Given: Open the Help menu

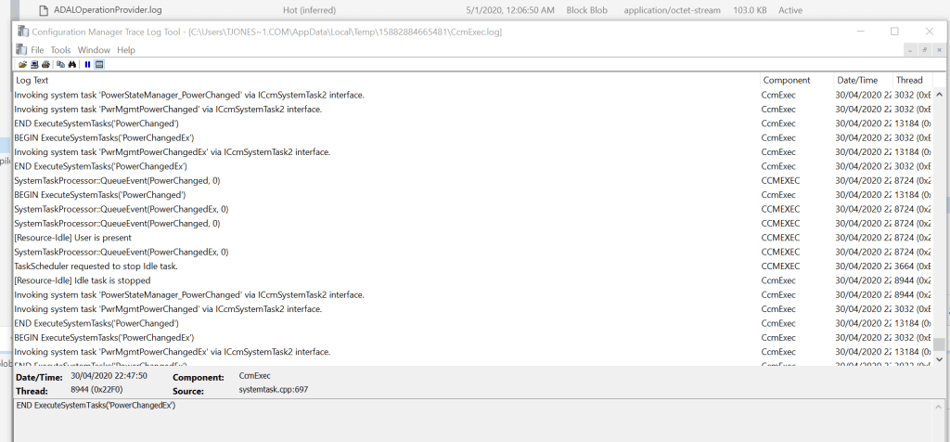Looking at the screenshot, I should 126,50.
